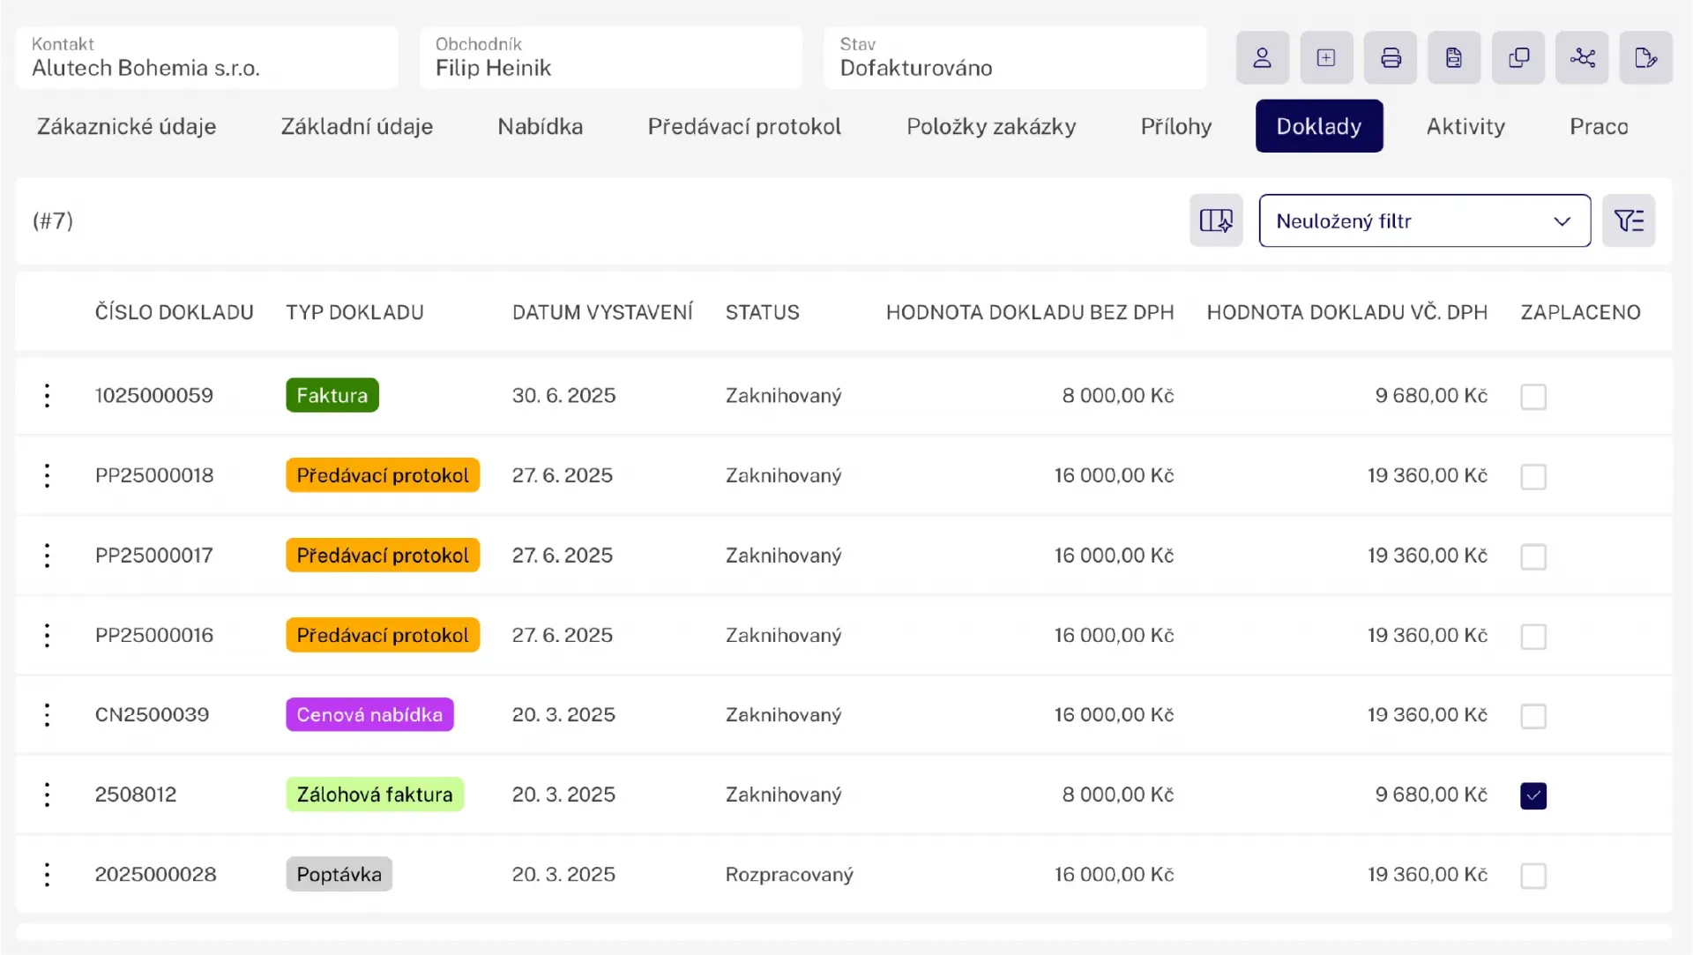Expand the Neuložený filtr dropdown
This screenshot has height=955, width=1693.
[1424, 220]
